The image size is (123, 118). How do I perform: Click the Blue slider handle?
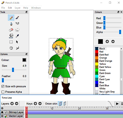(104, 27)
